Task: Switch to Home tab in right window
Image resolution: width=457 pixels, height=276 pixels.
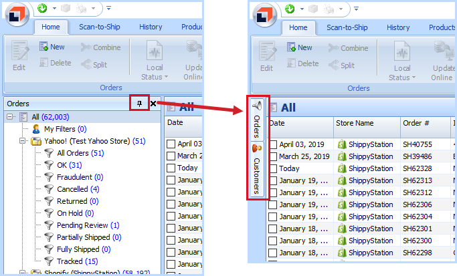Action: [298, 27]
